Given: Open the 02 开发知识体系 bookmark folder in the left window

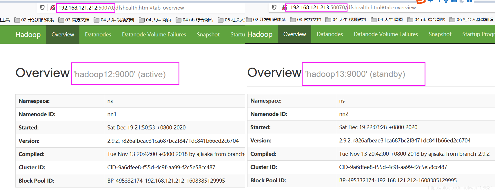Looking at the screenshot, I should 34,20.
